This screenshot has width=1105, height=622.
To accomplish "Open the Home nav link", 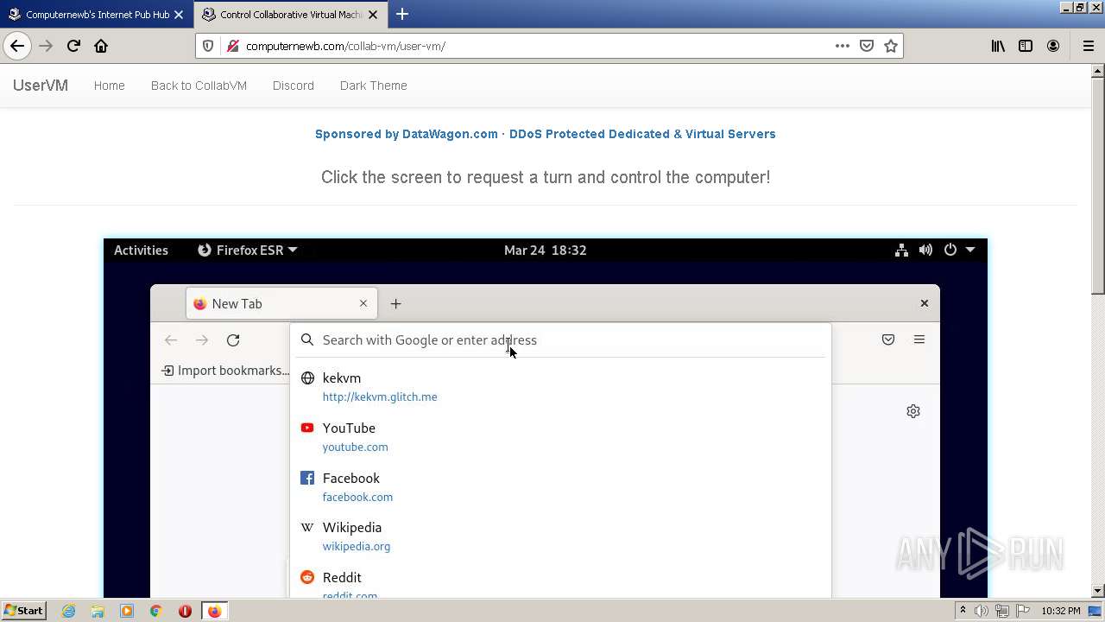I will (x=110, y=86).
